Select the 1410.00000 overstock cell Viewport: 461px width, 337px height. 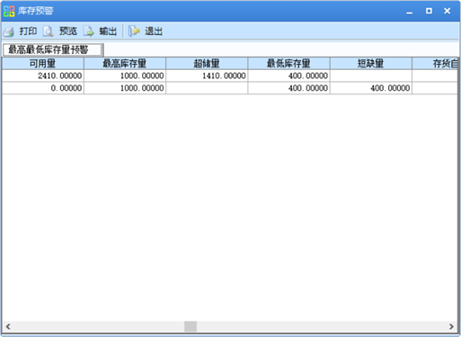pos(207,75)
